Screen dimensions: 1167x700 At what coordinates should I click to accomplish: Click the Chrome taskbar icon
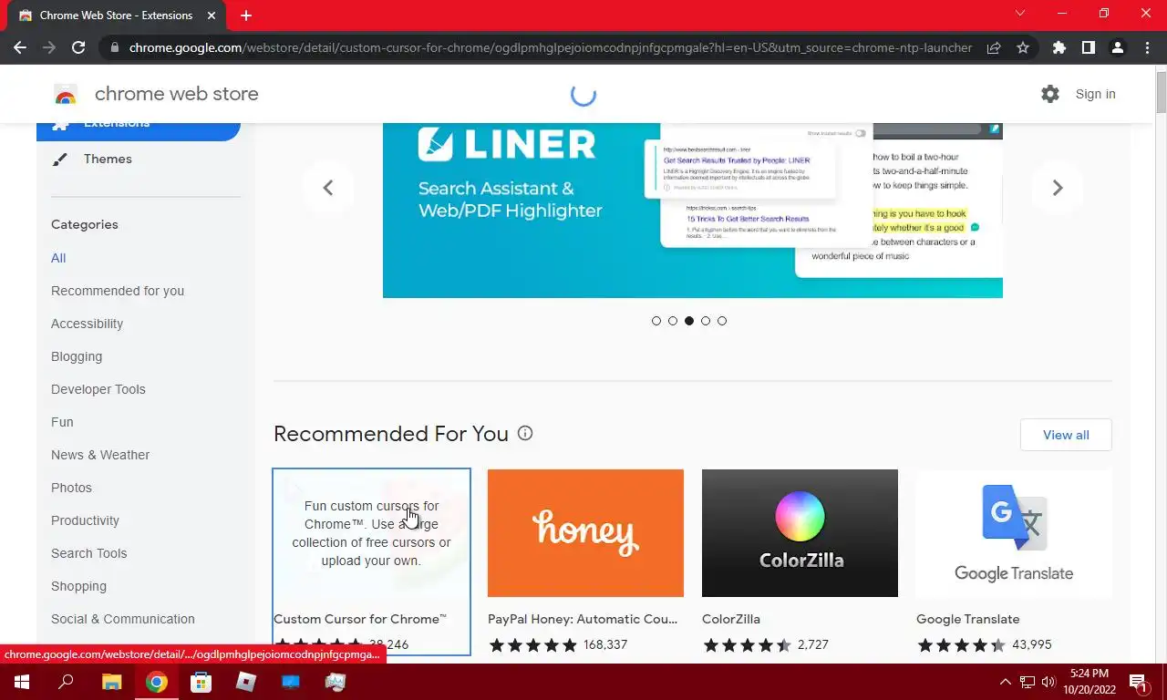point(157,682)
